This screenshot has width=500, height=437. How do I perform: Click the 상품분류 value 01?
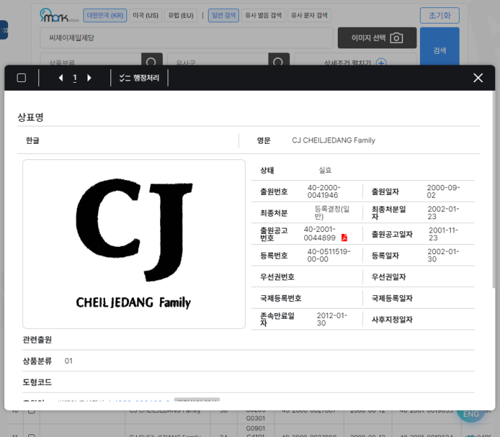(69, 361)
